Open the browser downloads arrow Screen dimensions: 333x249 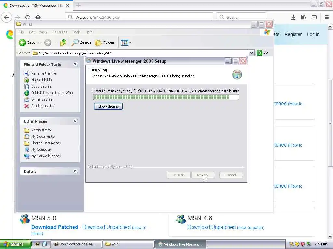(293, 17)
